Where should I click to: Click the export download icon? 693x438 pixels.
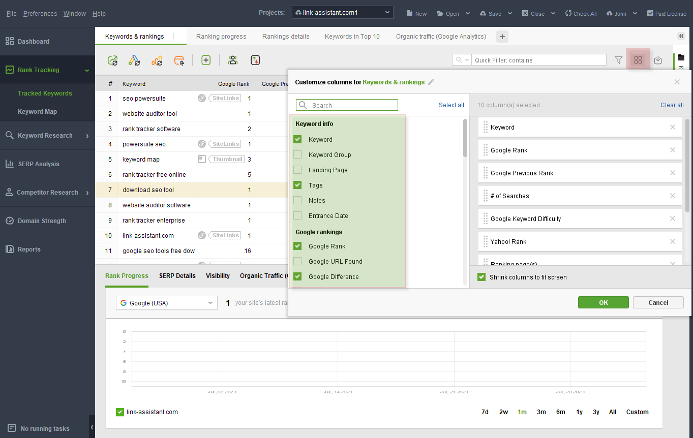(x=658, y=60)
